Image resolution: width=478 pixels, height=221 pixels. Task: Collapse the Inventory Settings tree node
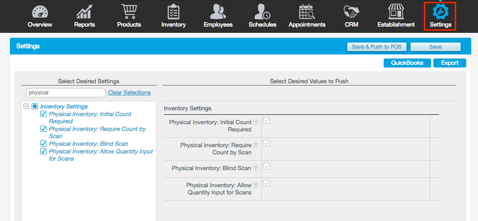coord(26,107)
